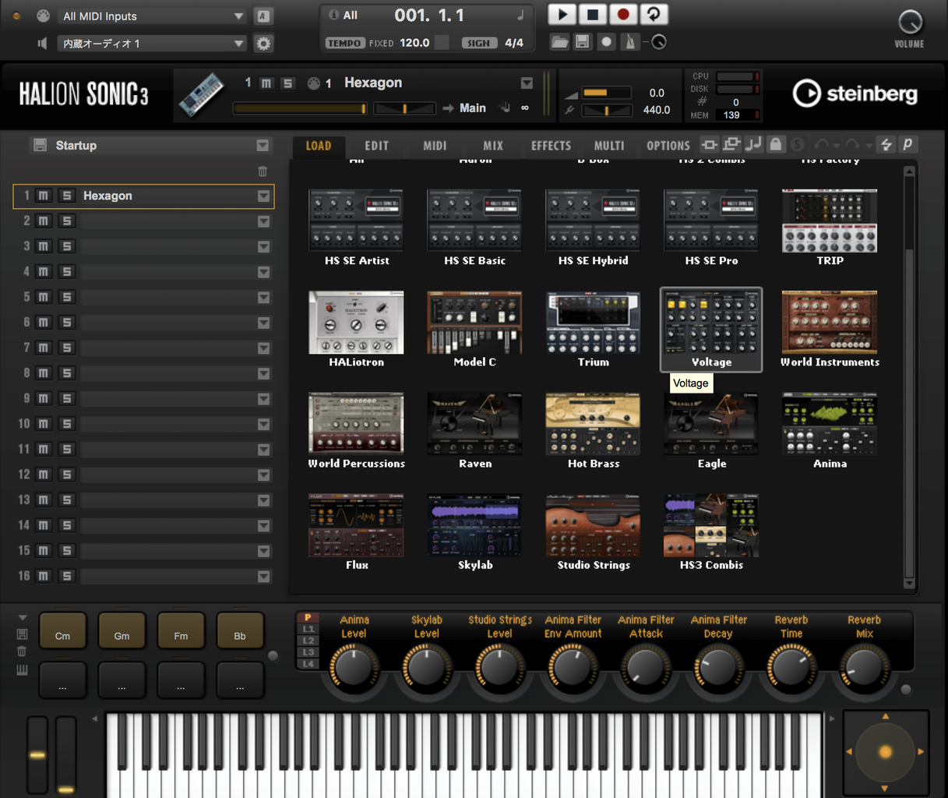Viewport: 948px width, 798px height.
Task: Switch to the MIX tab
Action: [493, 146]
